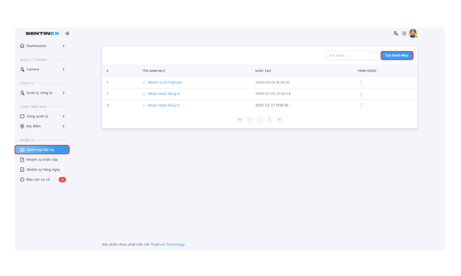Toggle sidebar pin next to Sentinex logo
The width and height of the screenshot is (461, 276).
click(x=67, y=34)
